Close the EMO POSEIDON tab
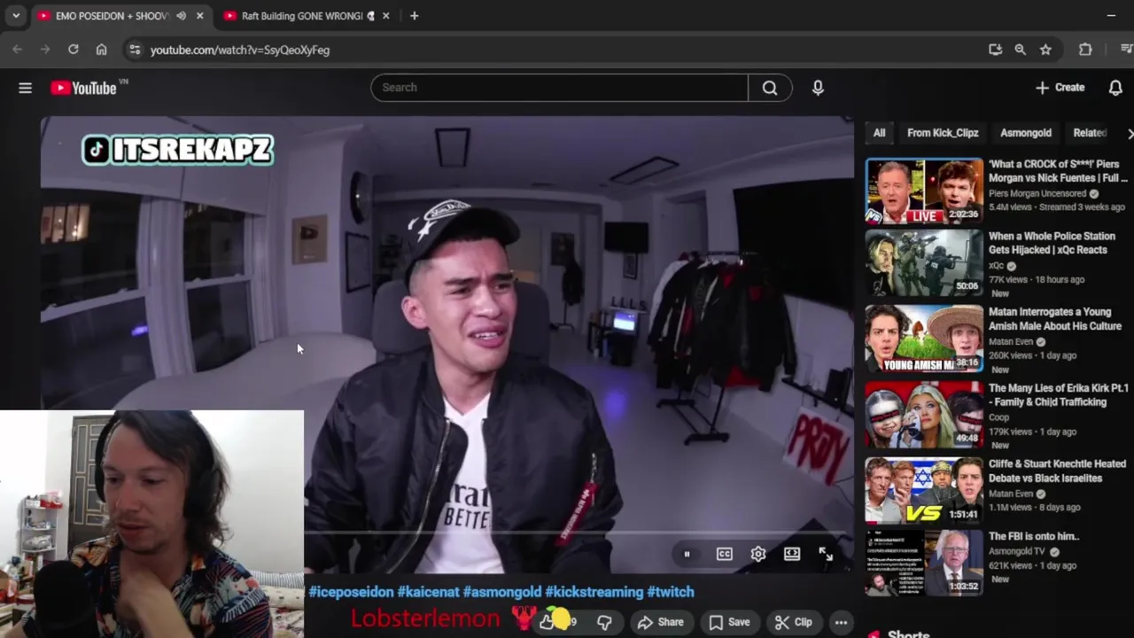The width and height of the screenshot is (1134, 638). [200, 16]
